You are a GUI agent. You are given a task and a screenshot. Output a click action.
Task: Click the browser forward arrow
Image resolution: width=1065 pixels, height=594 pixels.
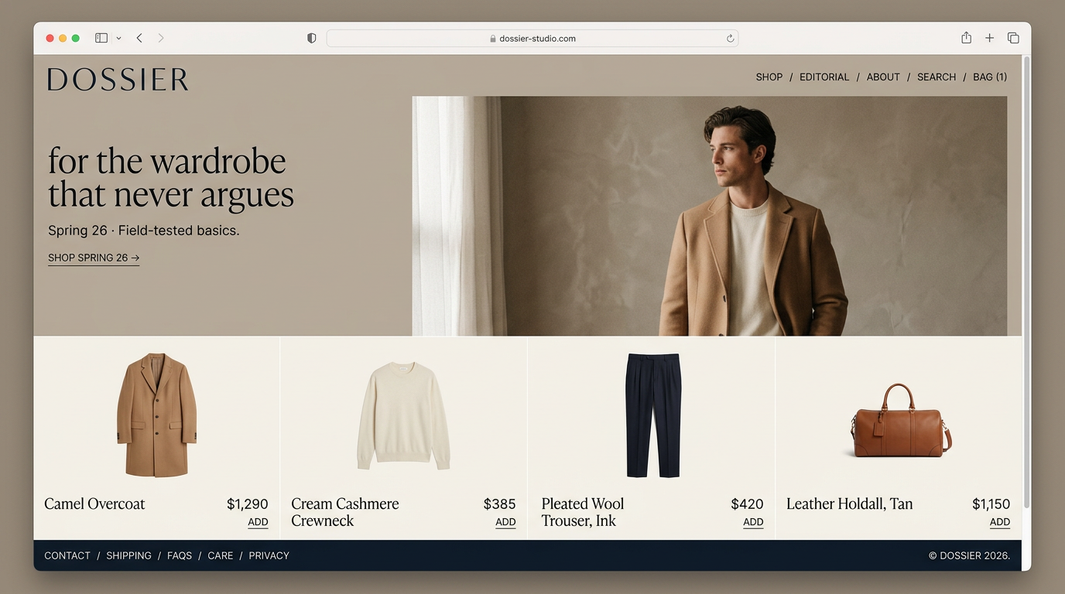coord(161,38)
